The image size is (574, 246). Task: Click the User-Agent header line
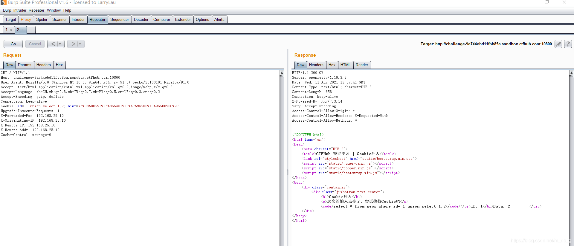coord(95,82)
